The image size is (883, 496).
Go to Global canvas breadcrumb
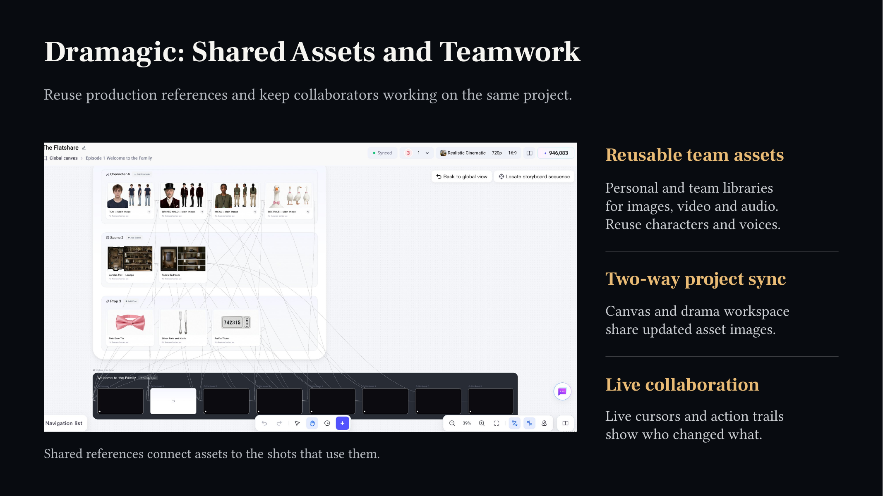point(63,158)
